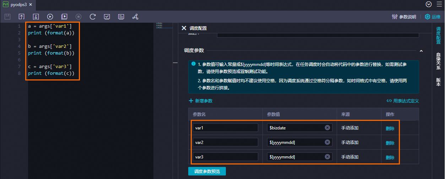Run the script with the play icon

(x=50, y=17)
